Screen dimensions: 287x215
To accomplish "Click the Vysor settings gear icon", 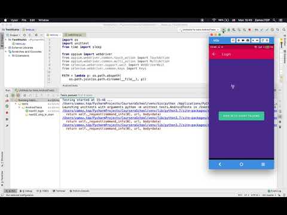I will pyautogui.click(x=239, y=41).
